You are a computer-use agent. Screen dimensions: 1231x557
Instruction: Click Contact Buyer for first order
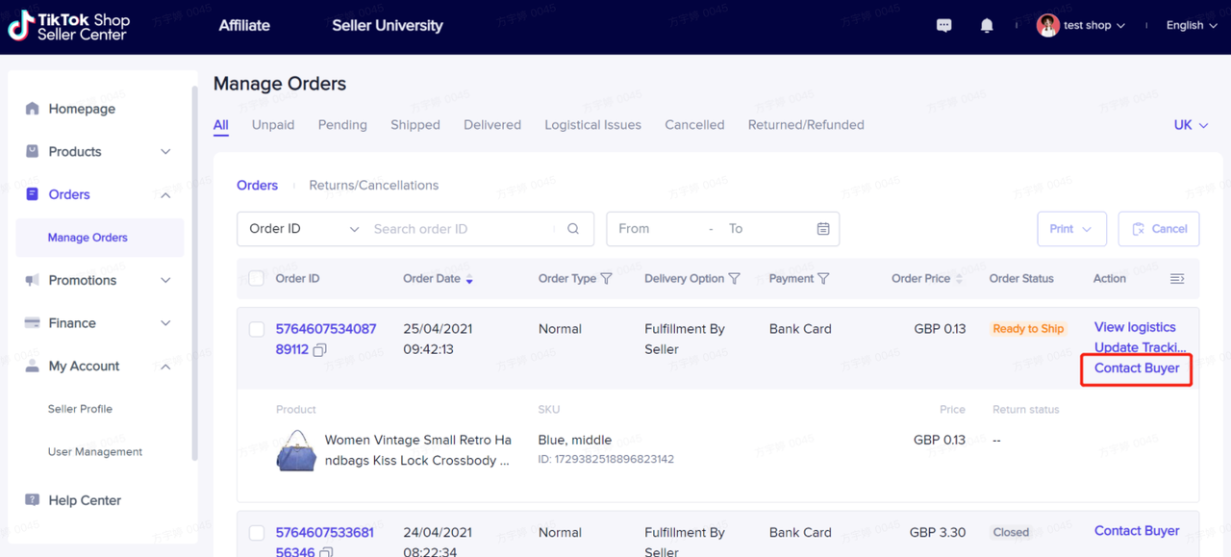click(x=1137, y=368)
